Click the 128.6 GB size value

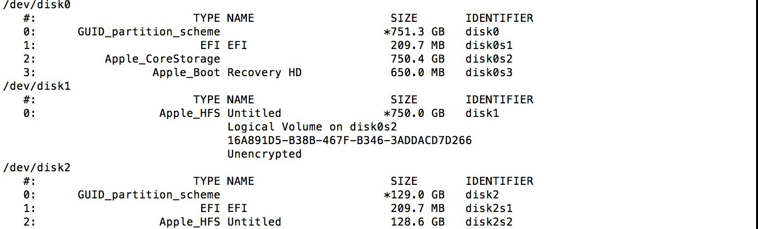(x=417, y=222)
